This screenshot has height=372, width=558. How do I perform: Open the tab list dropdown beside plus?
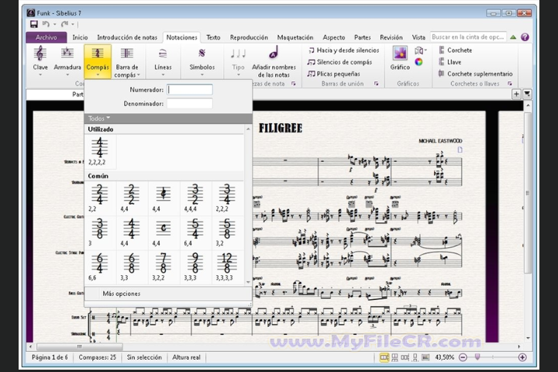coord(527,94)
